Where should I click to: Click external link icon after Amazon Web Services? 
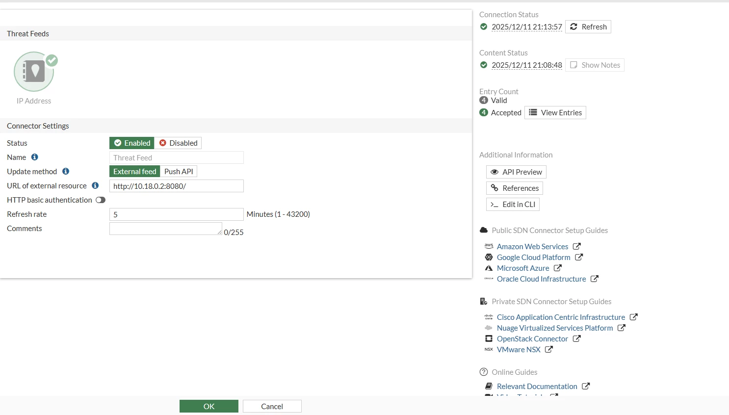tap(577, 246)
